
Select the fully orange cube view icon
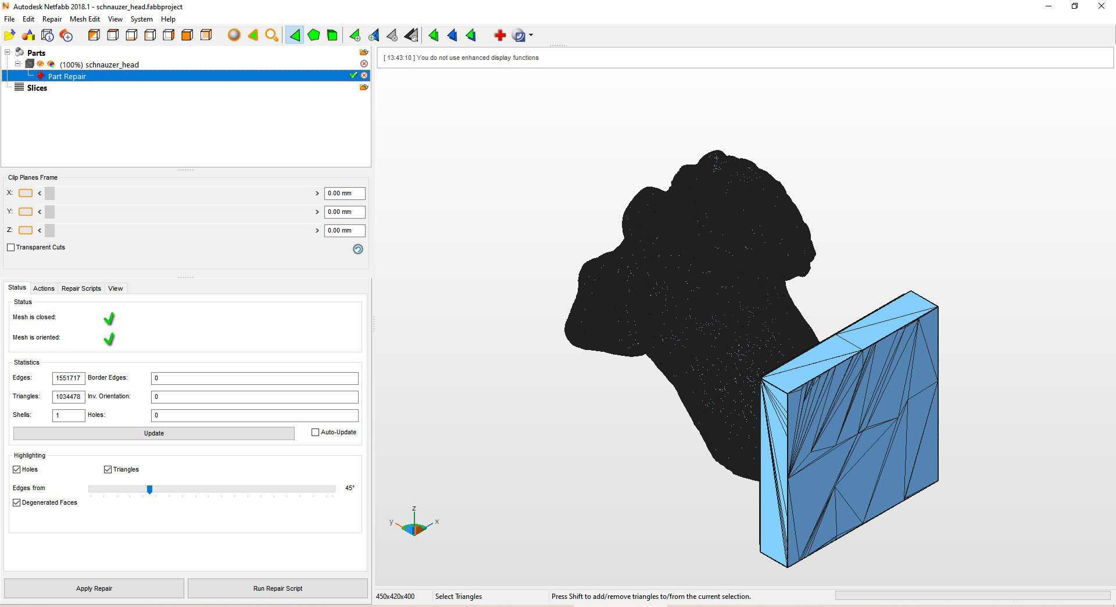tap(187, 35)
